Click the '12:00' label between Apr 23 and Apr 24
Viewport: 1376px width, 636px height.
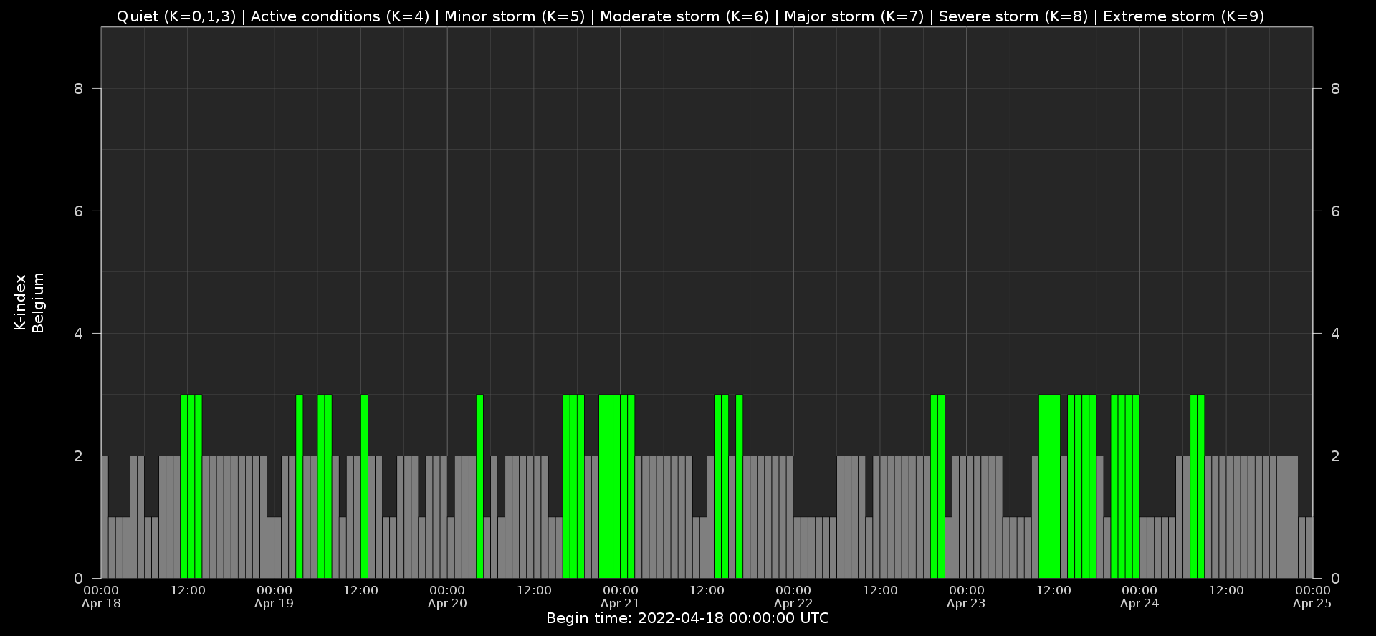click(x=1053, y=590)
